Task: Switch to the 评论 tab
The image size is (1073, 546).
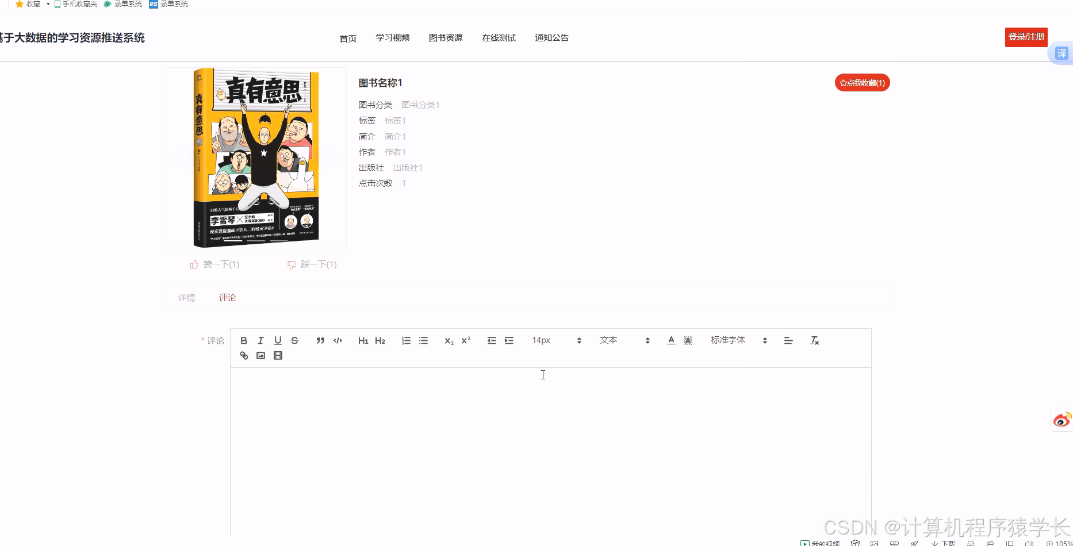Action: [x=227, y=298]
